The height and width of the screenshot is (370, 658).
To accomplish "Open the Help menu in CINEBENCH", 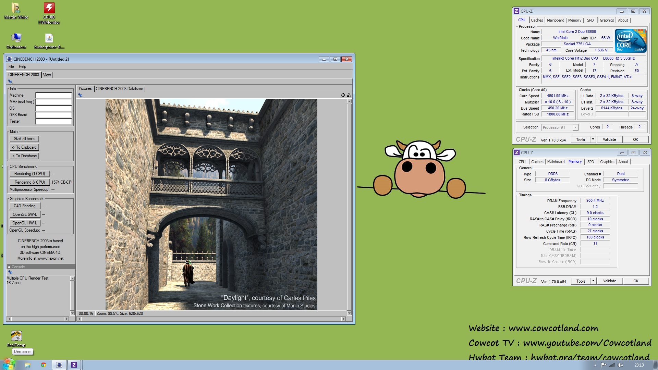I will [23, 66].
